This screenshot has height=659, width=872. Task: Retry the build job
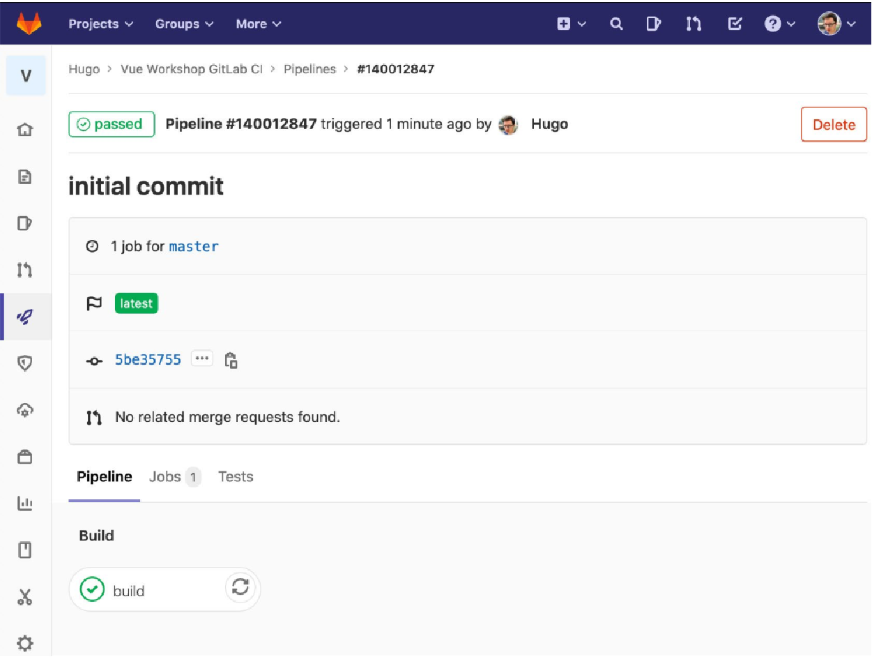pos(240,587)
